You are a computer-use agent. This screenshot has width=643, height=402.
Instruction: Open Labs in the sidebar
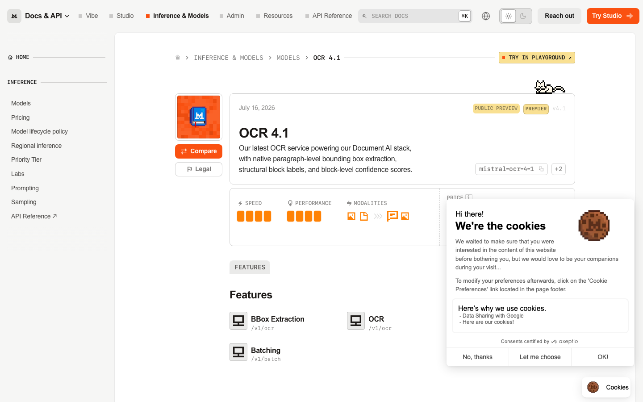coord(18,174)
